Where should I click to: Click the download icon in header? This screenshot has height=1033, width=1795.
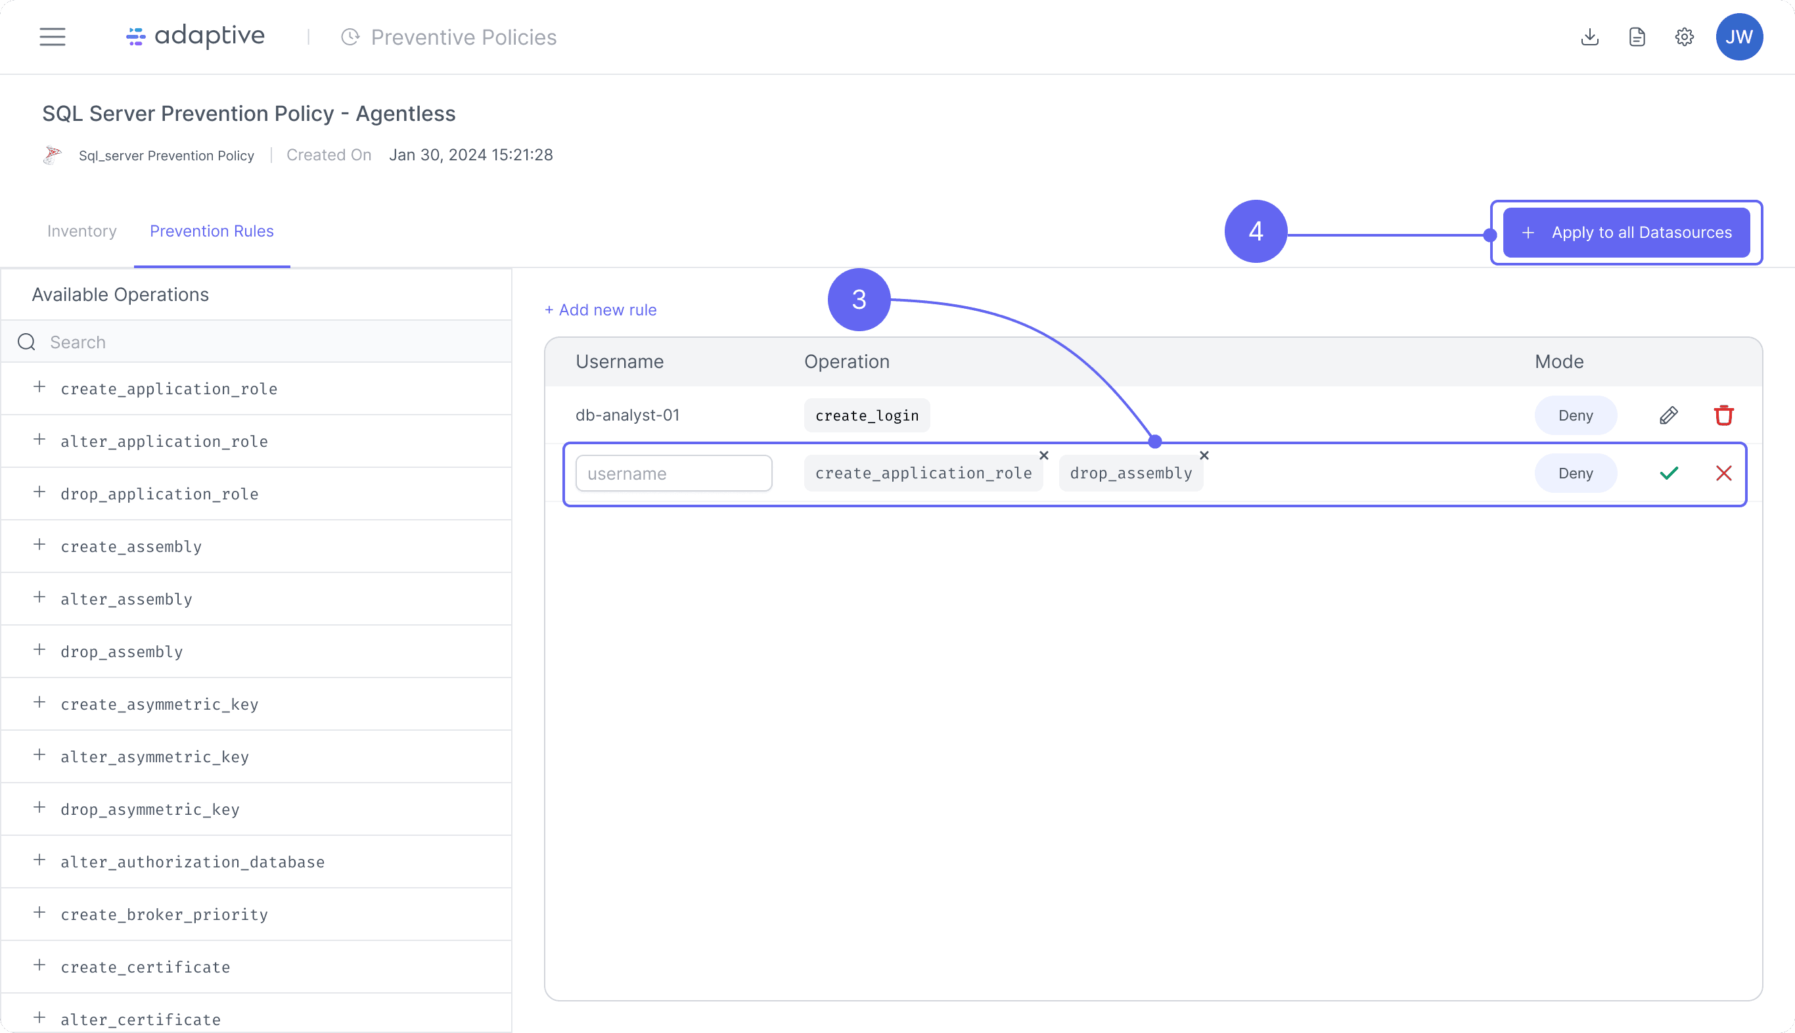tap(1589, 37)
